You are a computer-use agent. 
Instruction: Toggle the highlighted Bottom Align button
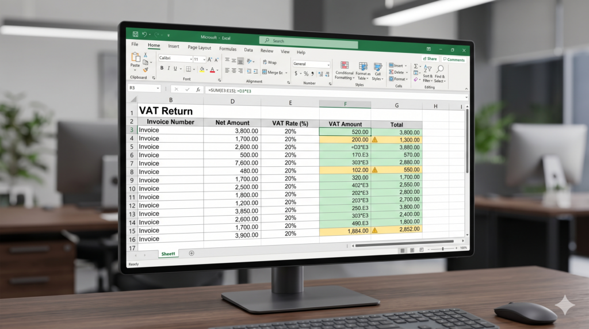(240, 61)
